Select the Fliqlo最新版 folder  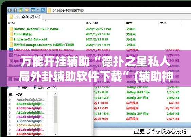22,34
